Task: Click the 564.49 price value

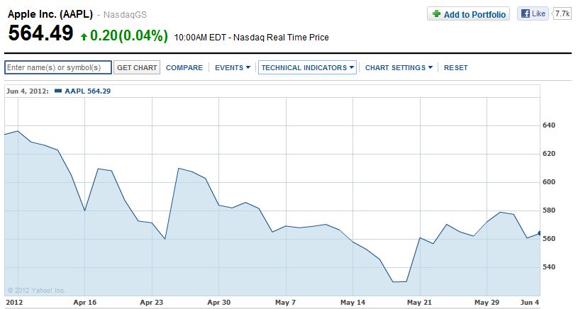Action: 41,33
